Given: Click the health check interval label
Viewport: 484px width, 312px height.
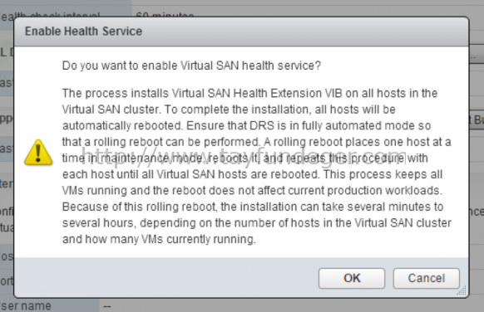Looking at the screenshot, I should pyautogui.click(x=51, y=15).
